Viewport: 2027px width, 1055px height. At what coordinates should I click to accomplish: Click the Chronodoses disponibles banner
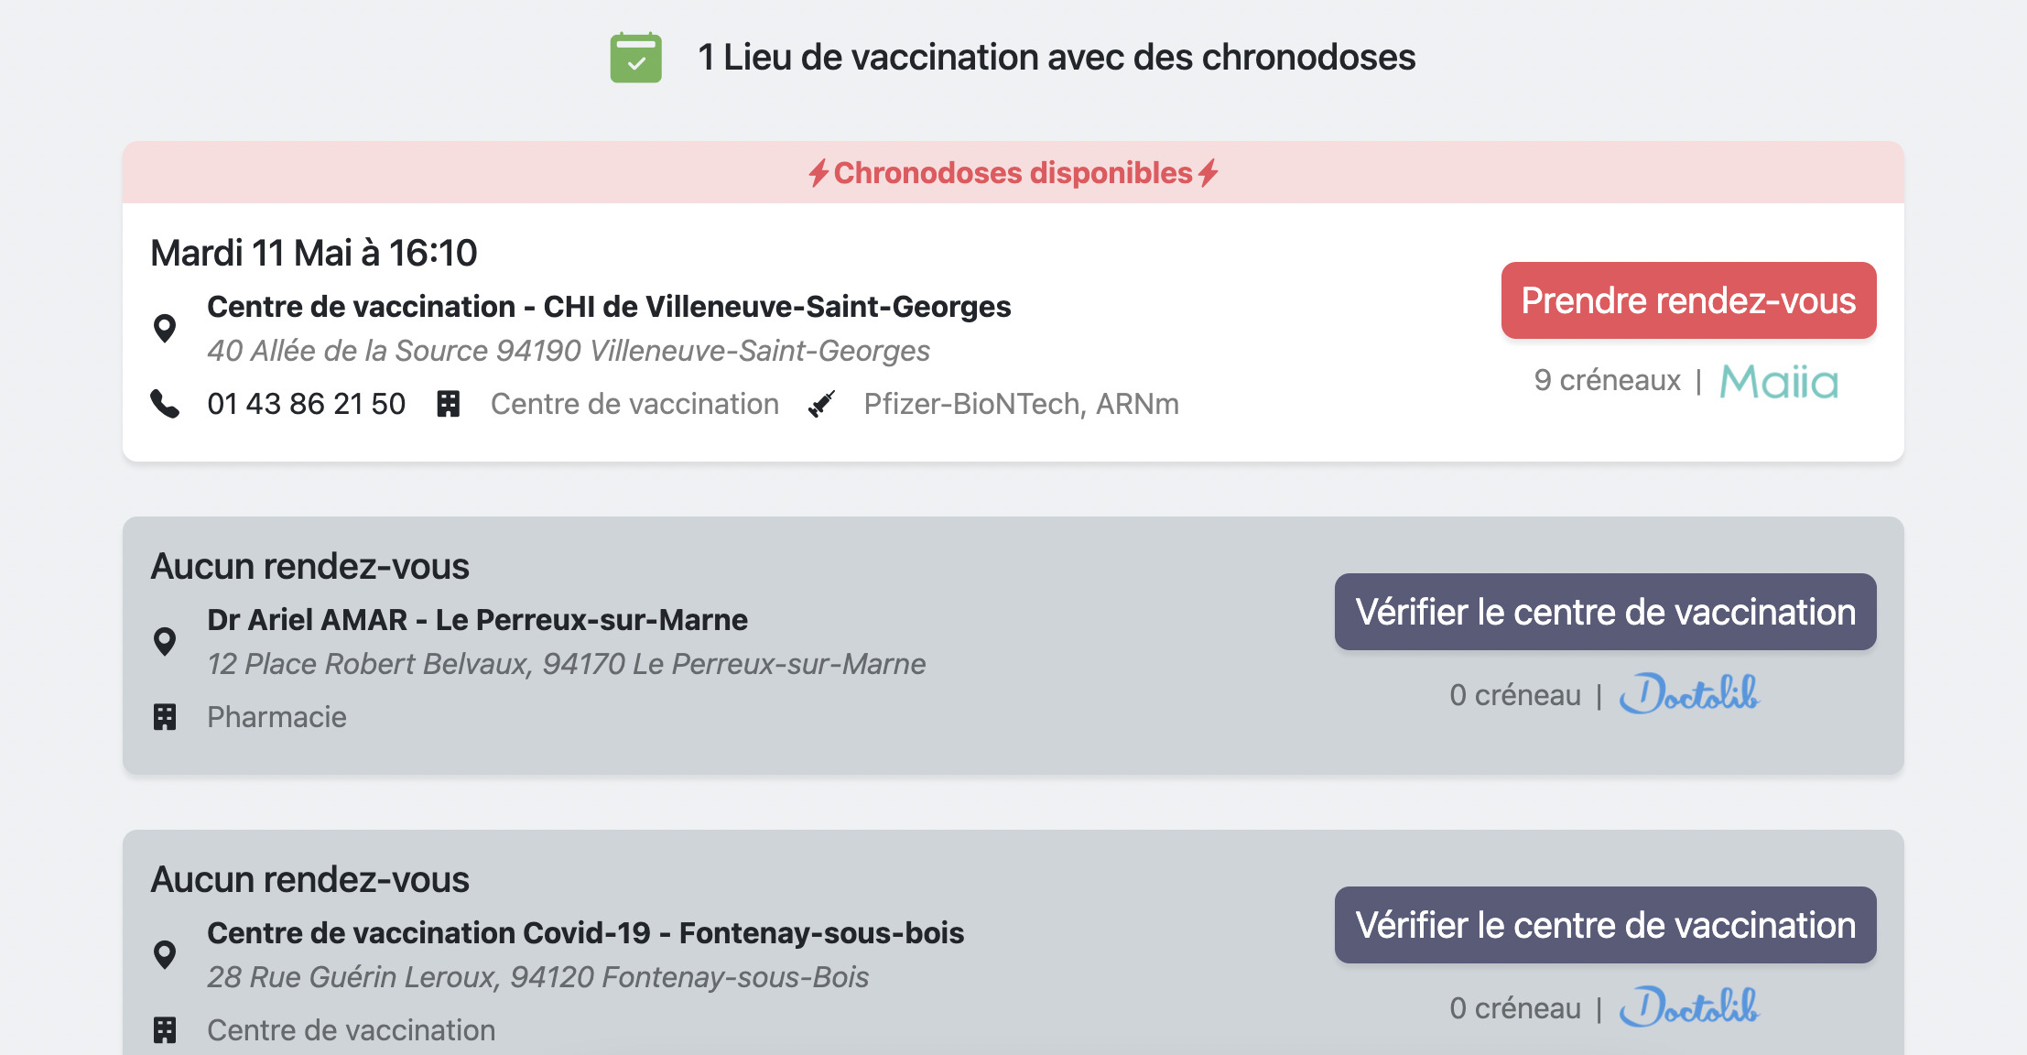pyautogui.click(x=1013, y=173)
